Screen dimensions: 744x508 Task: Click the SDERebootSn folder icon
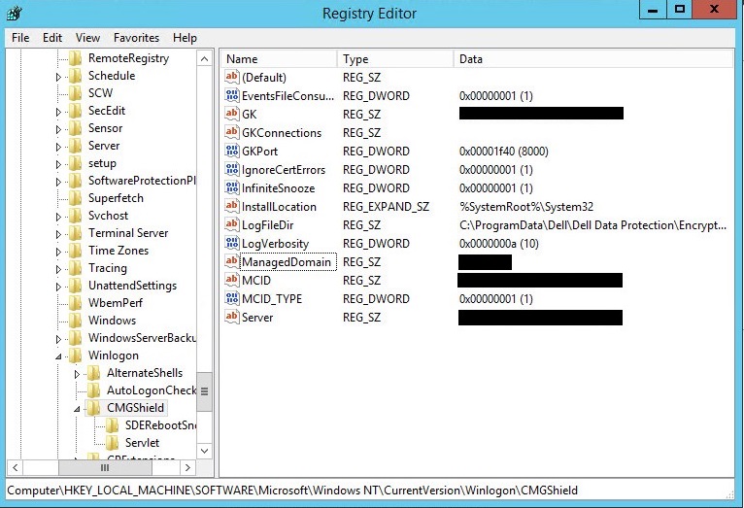(x=112, y=425)
